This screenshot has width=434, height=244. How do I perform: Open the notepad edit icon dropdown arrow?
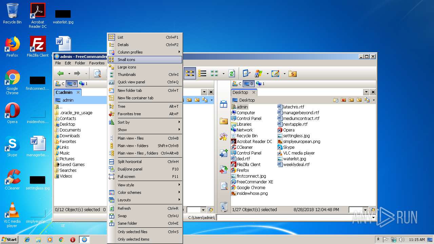[284, 74]
